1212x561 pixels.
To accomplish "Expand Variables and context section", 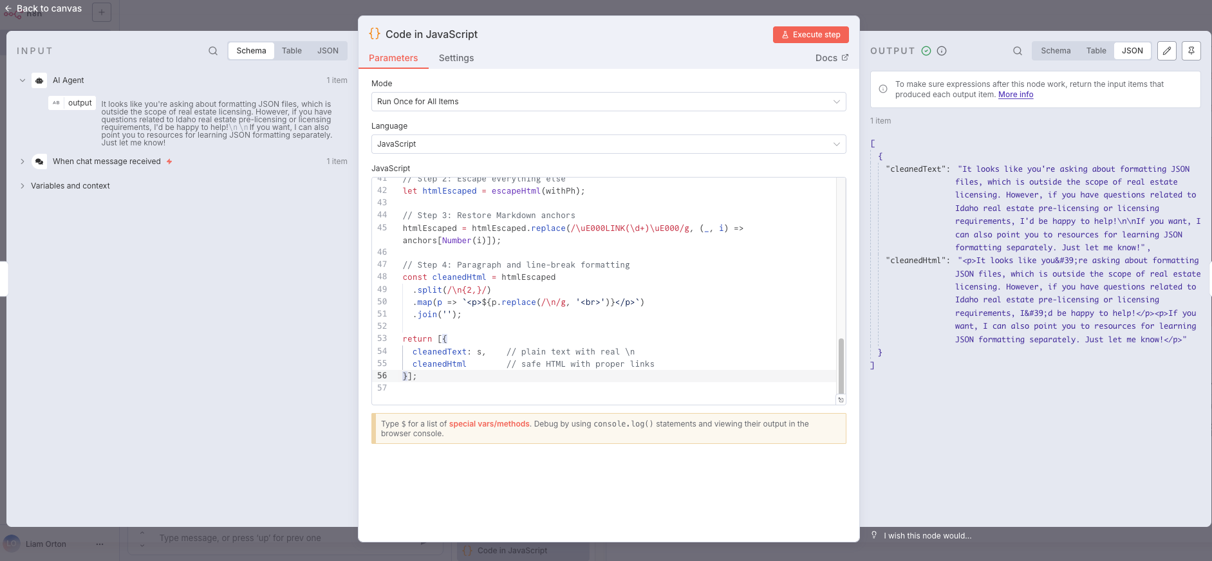I will [23, 186].
